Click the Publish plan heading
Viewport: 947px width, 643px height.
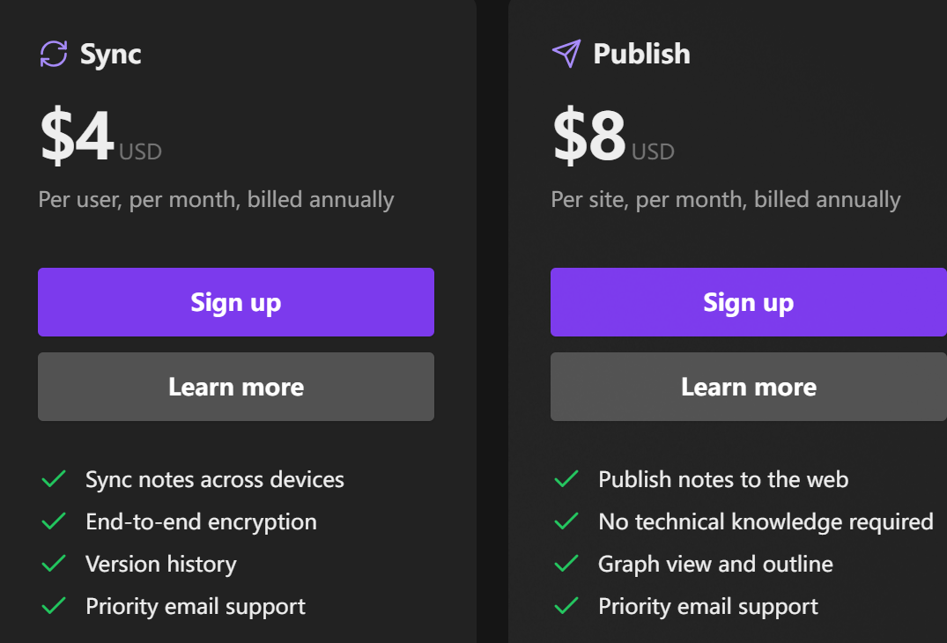pyautogui.click(x=641, y=54)
